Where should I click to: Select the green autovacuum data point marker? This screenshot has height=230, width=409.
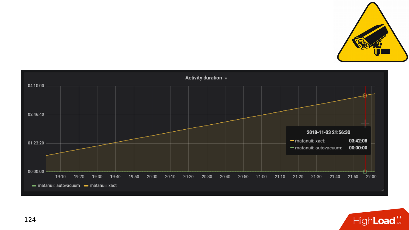coord(365,172)
